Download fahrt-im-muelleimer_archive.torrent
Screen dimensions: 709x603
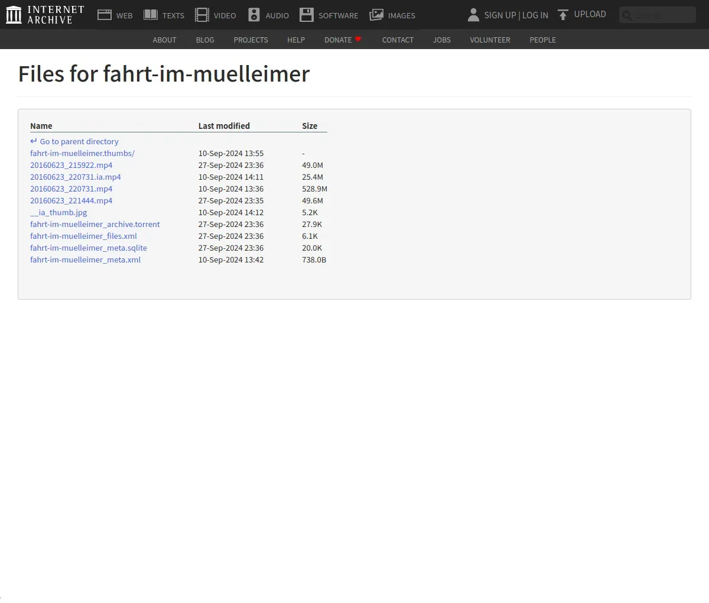click(x=95, y=224)
